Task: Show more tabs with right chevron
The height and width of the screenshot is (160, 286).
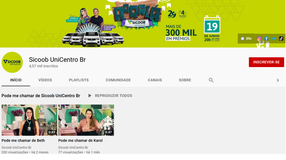Action: [278, 80]
